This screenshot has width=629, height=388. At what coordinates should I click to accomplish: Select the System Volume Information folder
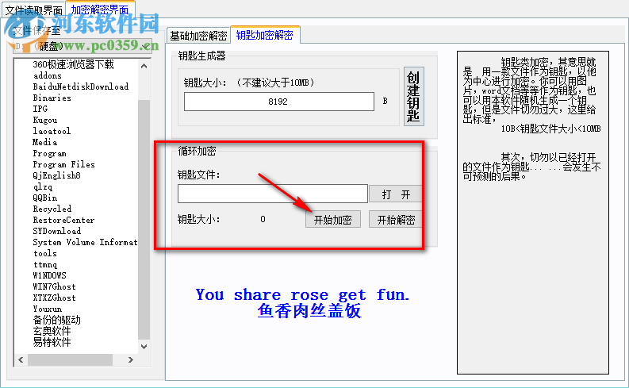tap(85, 242)
